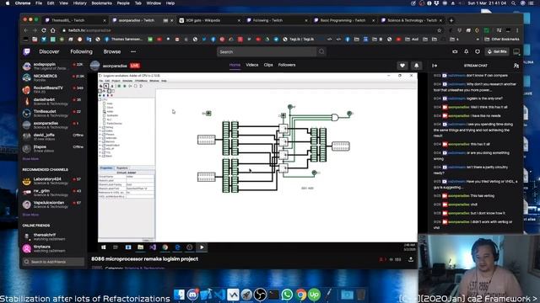Open a new Chrome tab
This screenshot has width=540, height=303.
click(451, 20)
